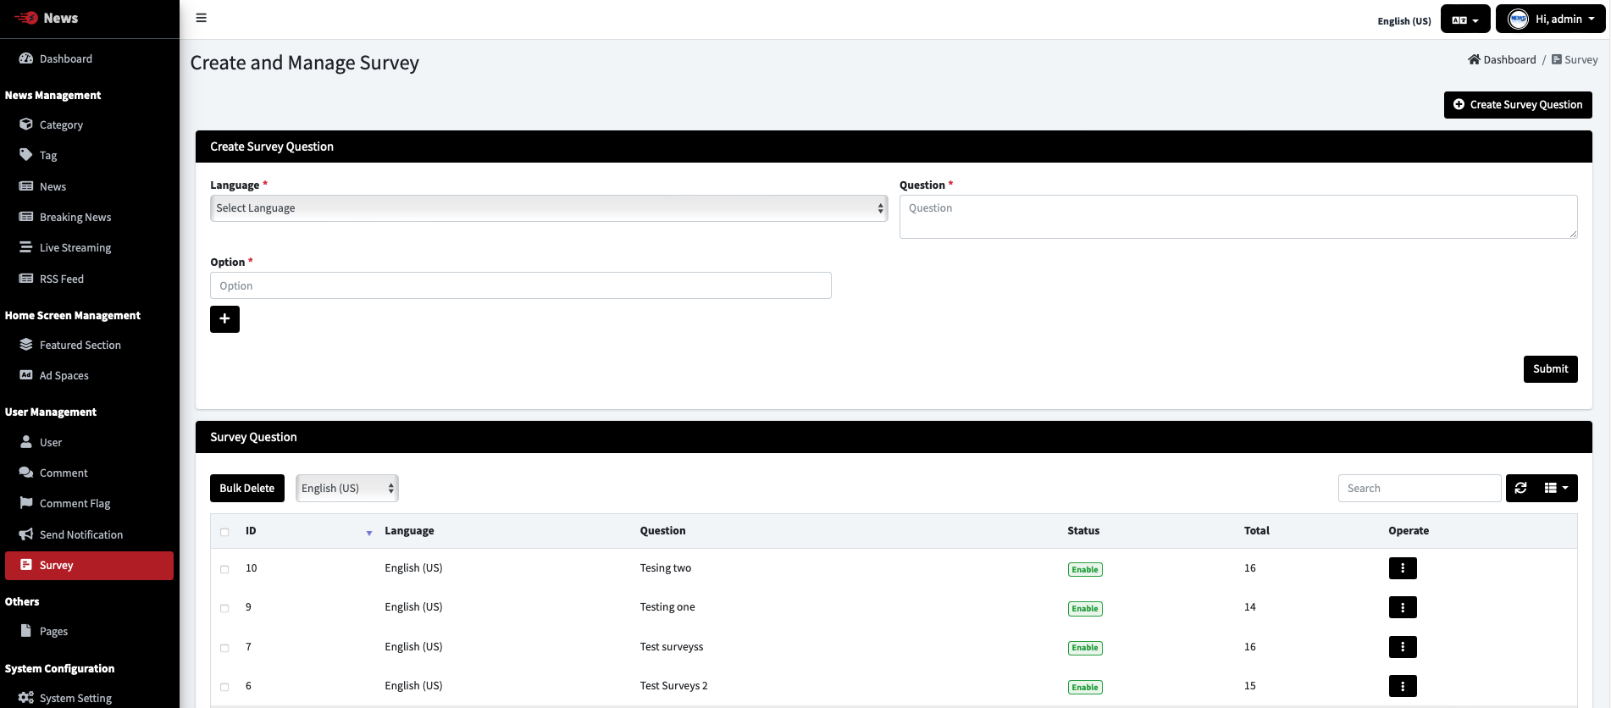The height and width of the screenshot is (708, 1611).
Task: Focus the Question text area
Action: [x=1238, y=217]
